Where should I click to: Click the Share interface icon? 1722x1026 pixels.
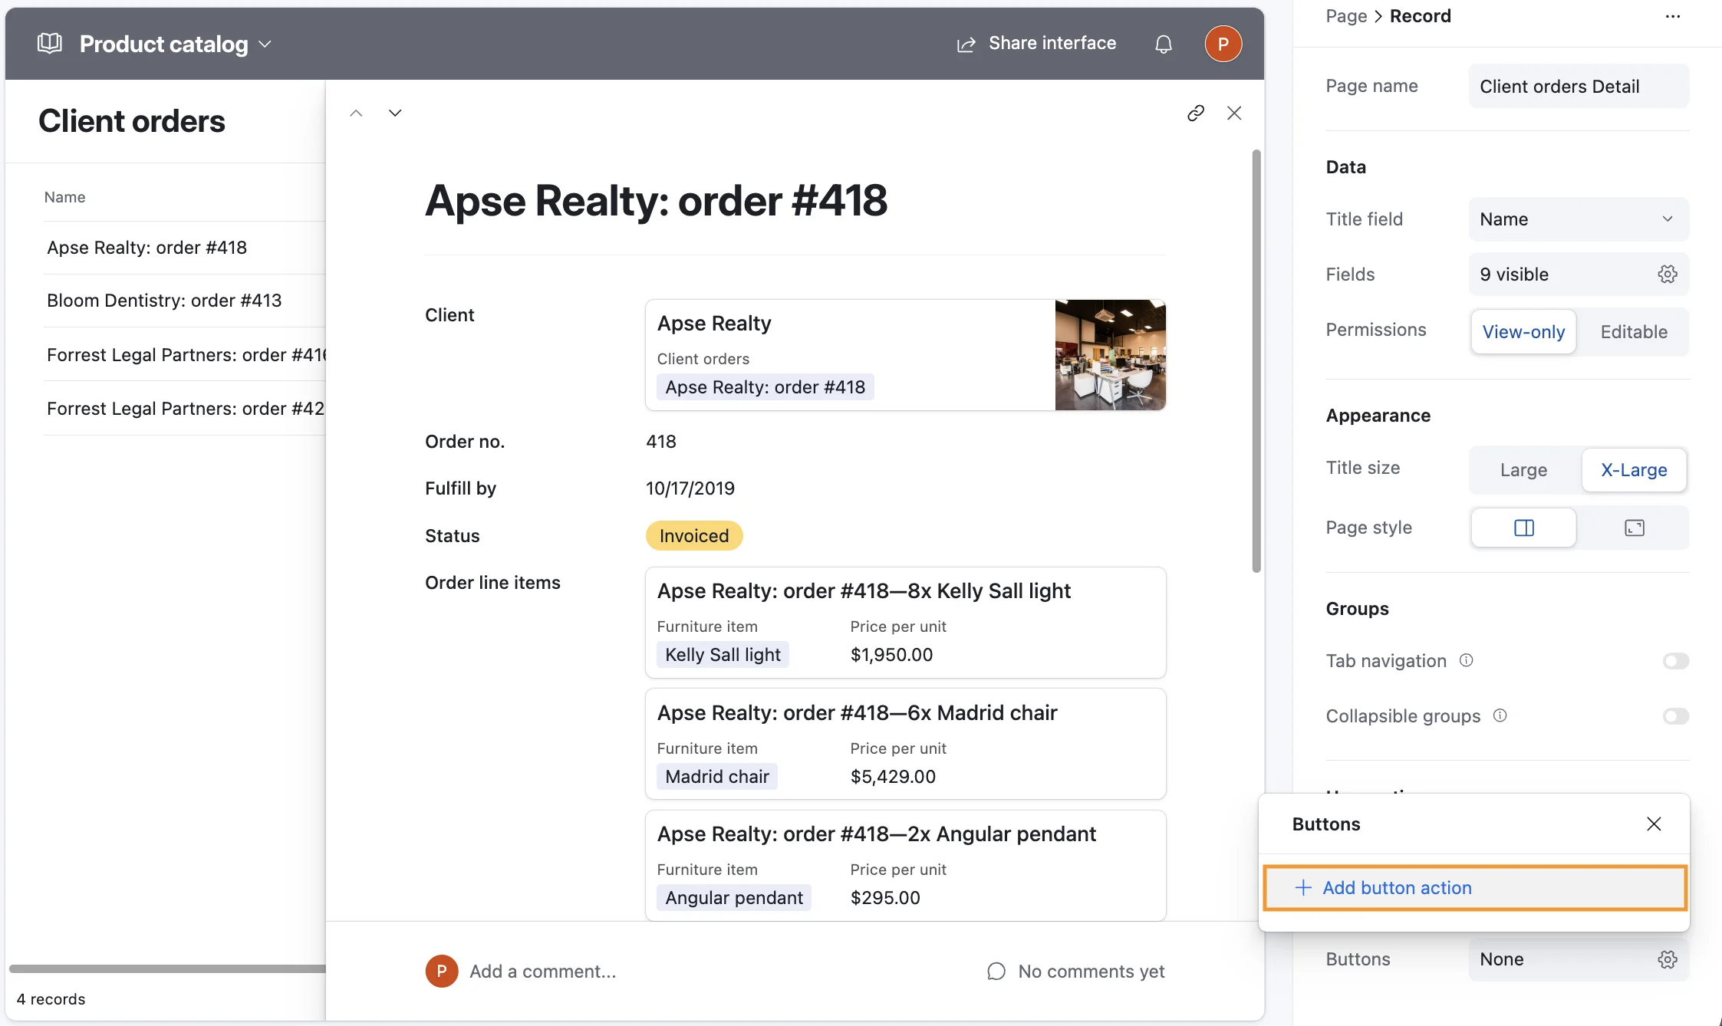[x=965, y=44]
